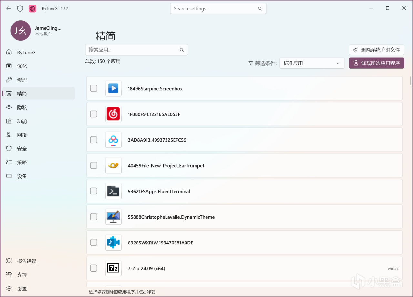Navigate to 功能 in the sidebar
Image resolution: width=413 pixels, height=297 pixels.
click(38, 121)
